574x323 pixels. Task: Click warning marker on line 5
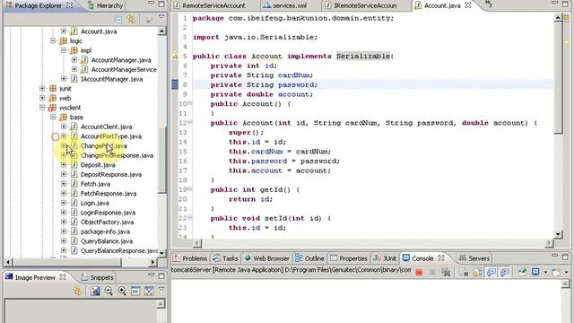pyautogui.click(x=175, y=57)
